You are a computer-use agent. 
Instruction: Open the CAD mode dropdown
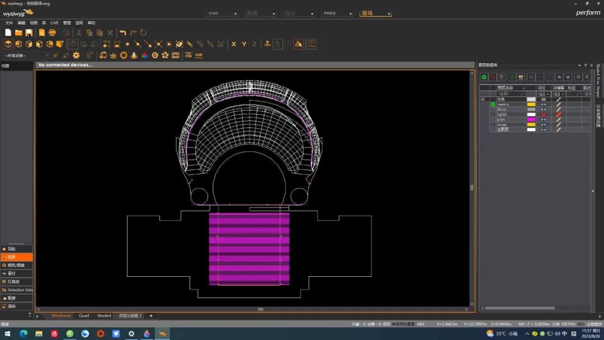coord(222,13)
